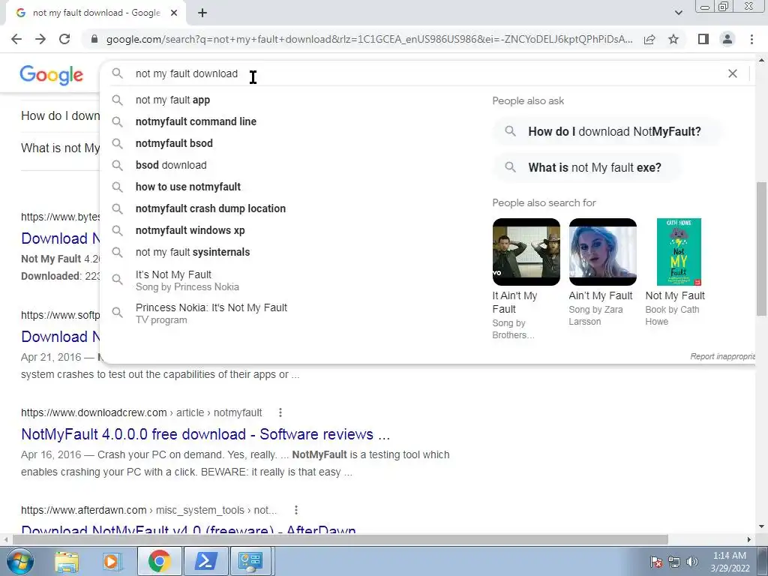This screenshot has height=576, width=768.
Task: Open a new browser tab
Action: pos(202,13)
